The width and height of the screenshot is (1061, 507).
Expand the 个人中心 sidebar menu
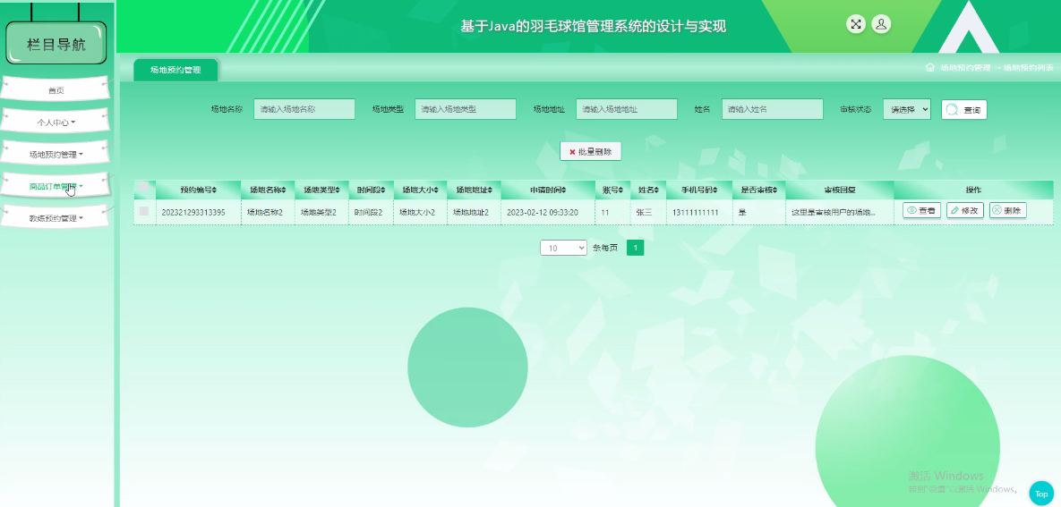(x=56, y=122)
